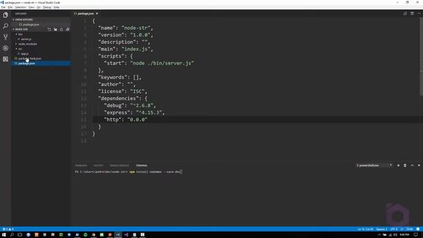Click the editor vertical scrollbar
The height and width of the screenshot is (238, 423).
click(421, 57)
